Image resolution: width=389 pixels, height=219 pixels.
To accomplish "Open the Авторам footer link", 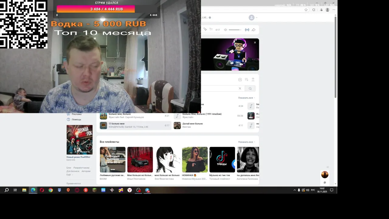I will pyautogui.click(x=86, y=171).
